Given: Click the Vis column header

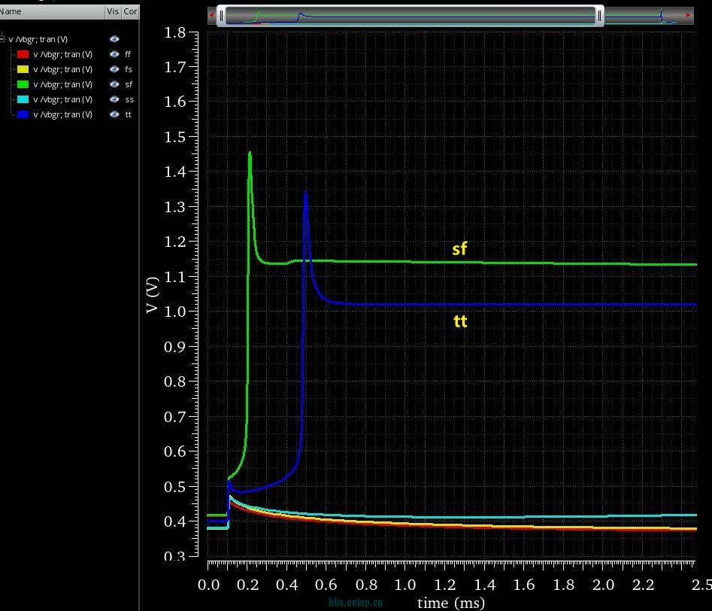Looking at the screenshot, I should click(113, 11).
